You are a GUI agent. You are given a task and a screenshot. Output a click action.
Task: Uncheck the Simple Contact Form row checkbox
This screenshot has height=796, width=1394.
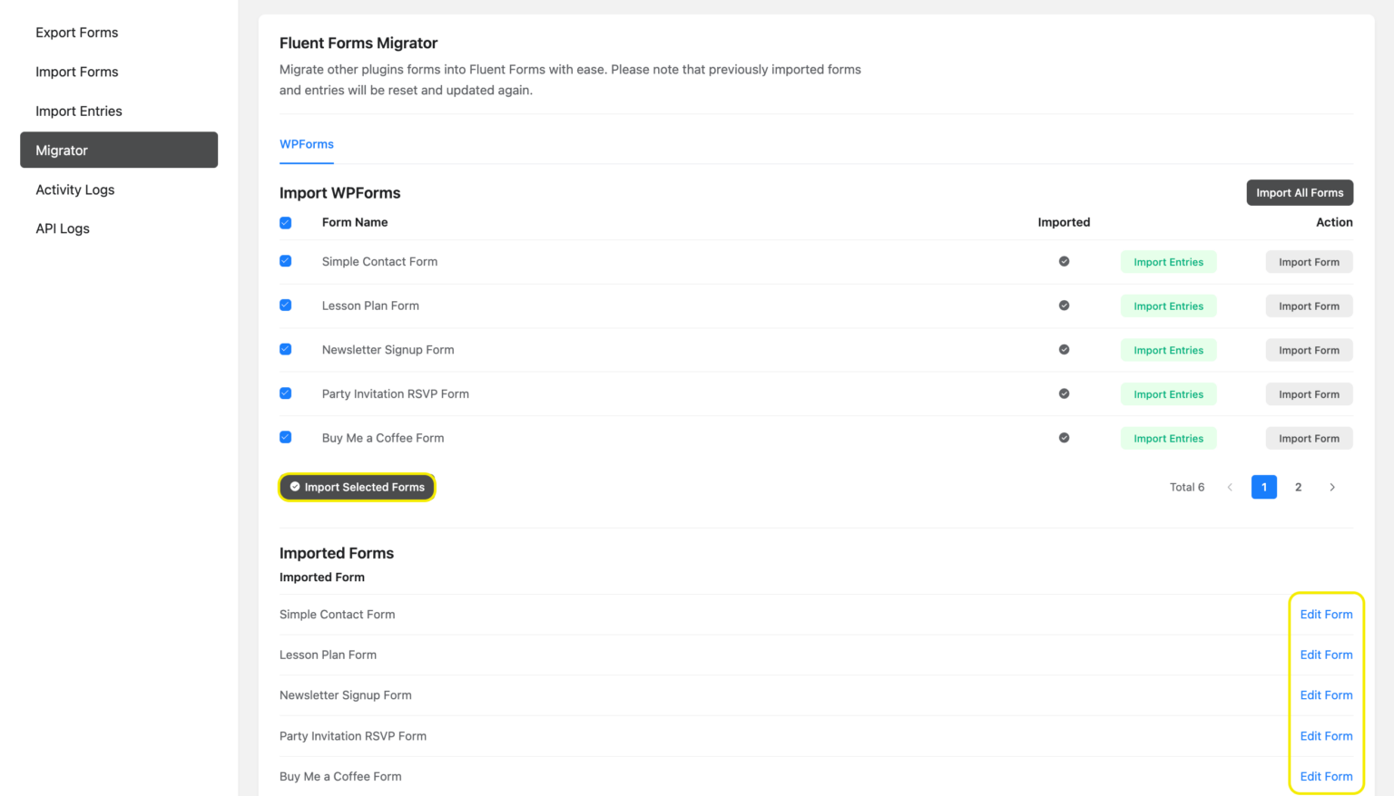coord(286,261)
